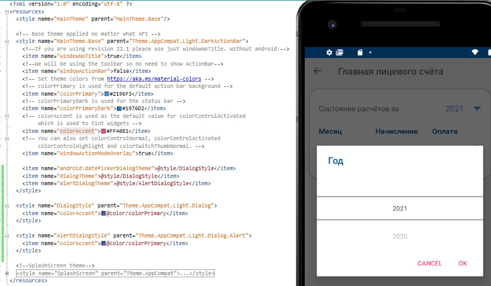Open the year dropdown arrow next to 2021

click(x=477, y=109)
